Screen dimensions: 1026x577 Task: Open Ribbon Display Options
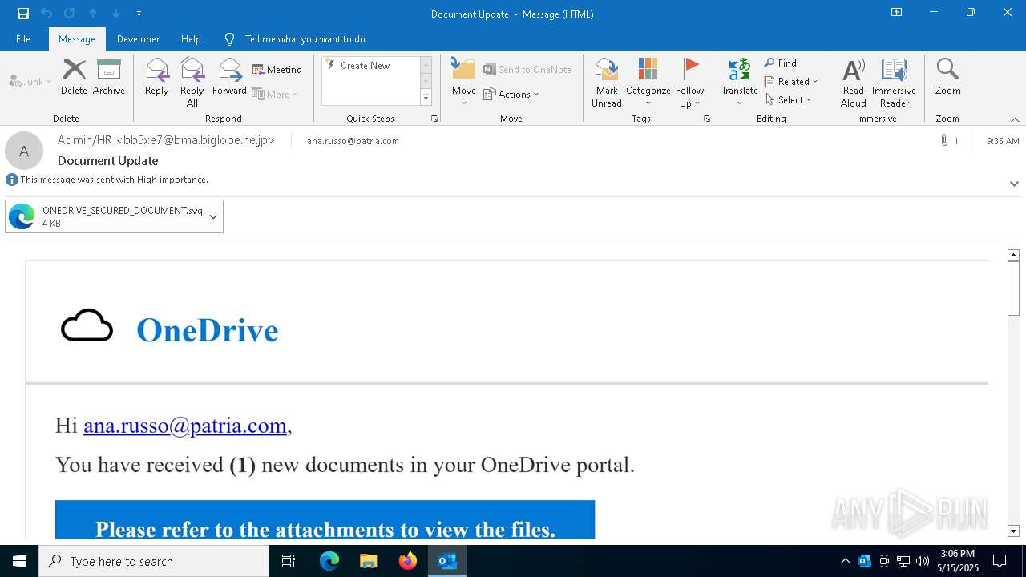[x=897, y=13]
